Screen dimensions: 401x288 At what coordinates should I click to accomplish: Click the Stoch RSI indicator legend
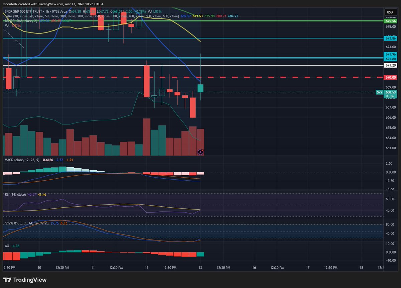(x=26, y=223)
